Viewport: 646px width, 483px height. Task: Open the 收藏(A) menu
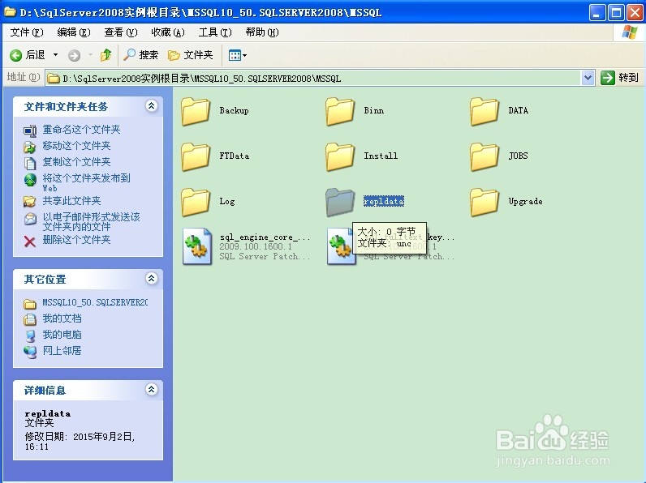168,32
